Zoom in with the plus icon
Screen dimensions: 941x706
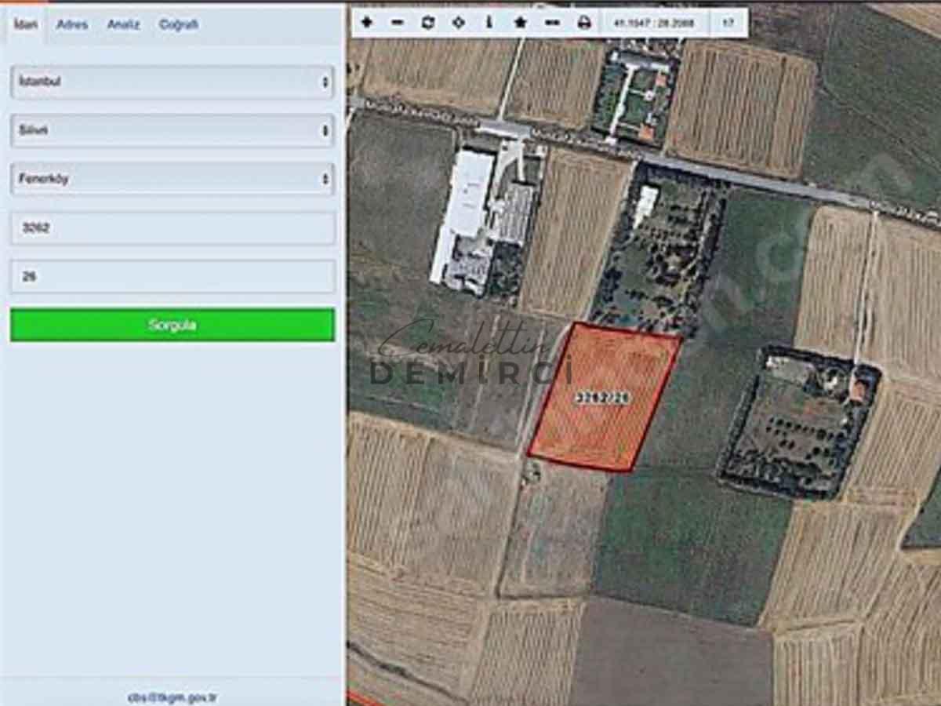point(366,23)
